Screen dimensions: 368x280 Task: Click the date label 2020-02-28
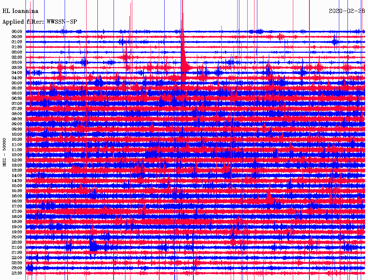coord(347,11)
